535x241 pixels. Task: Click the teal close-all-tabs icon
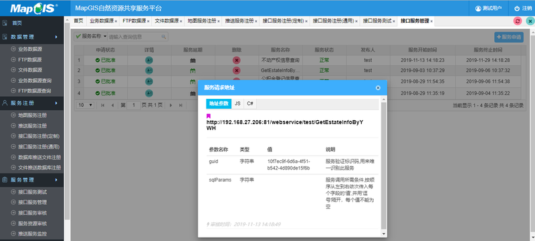(x=530, y=21)
